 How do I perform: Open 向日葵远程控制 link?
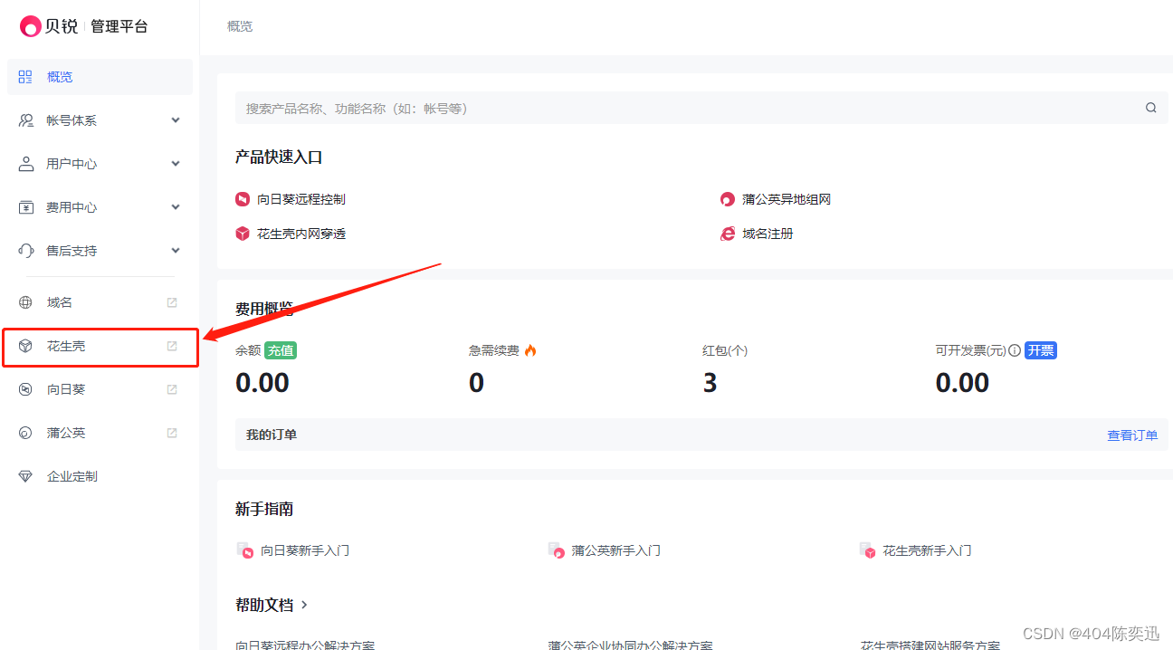click(x=301, y=199)
